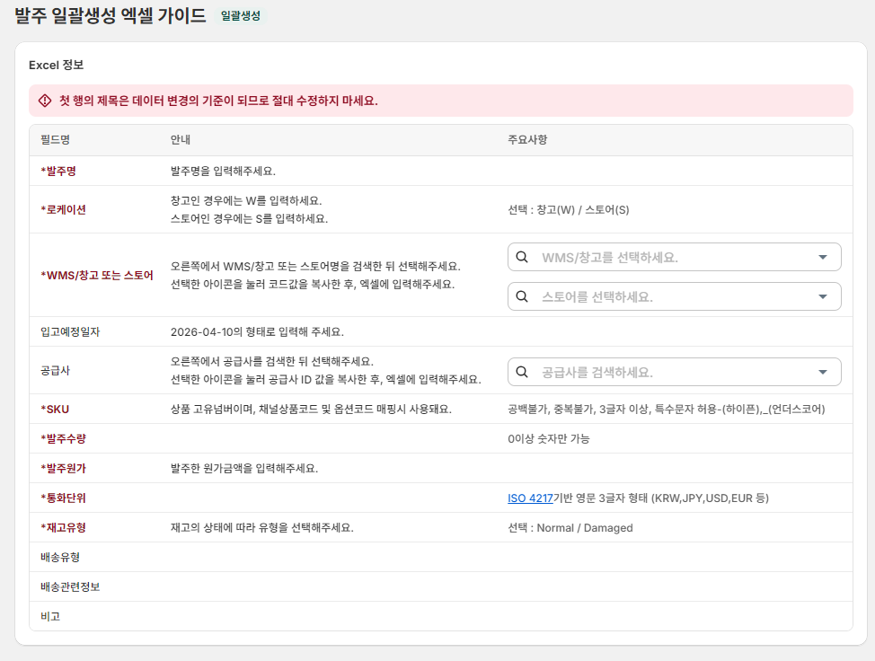Click the 공급사를 검색하세요 input field
This screenshot has height=661, width=875.
(674, 372)
